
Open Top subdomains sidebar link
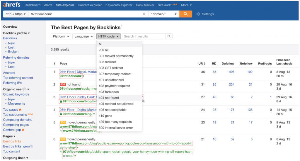[15, 115]
